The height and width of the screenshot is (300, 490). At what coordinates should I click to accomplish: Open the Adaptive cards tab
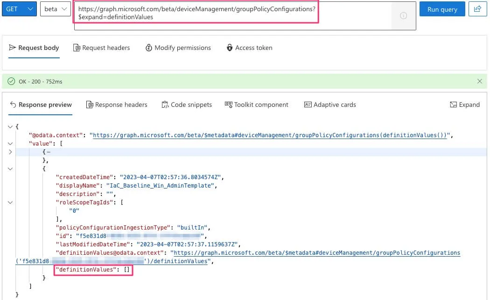pos(330,105)
